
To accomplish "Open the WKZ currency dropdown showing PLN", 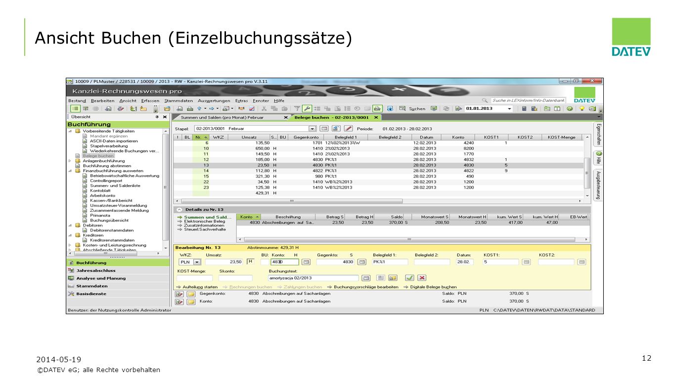I will [197, 262].
